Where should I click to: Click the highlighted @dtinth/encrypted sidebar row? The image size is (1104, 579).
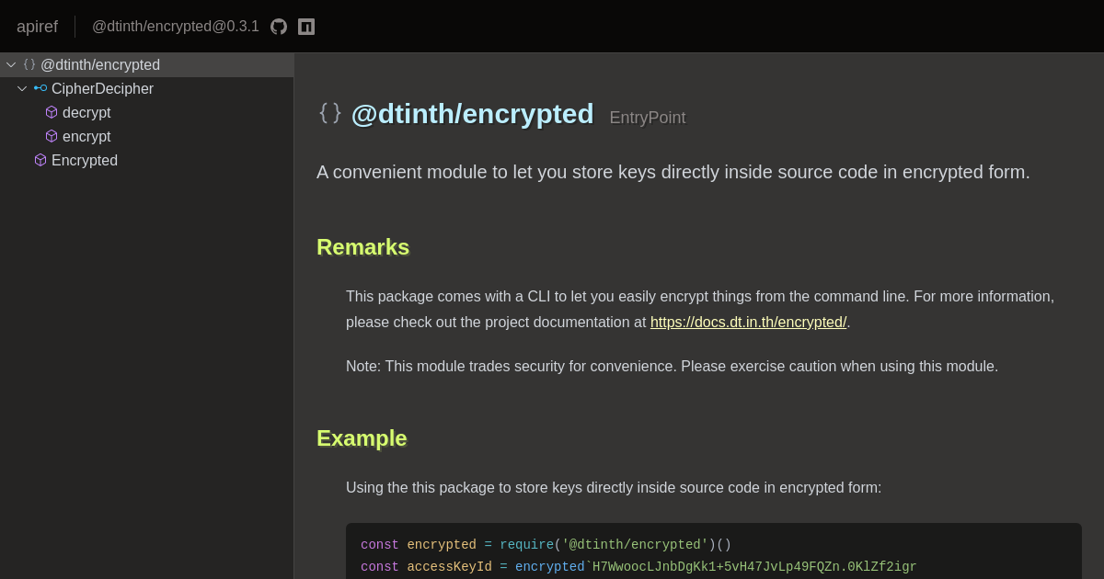click(101, 64)
